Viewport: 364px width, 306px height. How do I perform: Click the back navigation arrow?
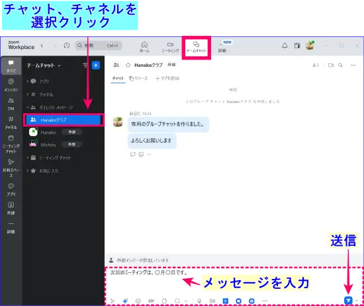pos(42,46)
